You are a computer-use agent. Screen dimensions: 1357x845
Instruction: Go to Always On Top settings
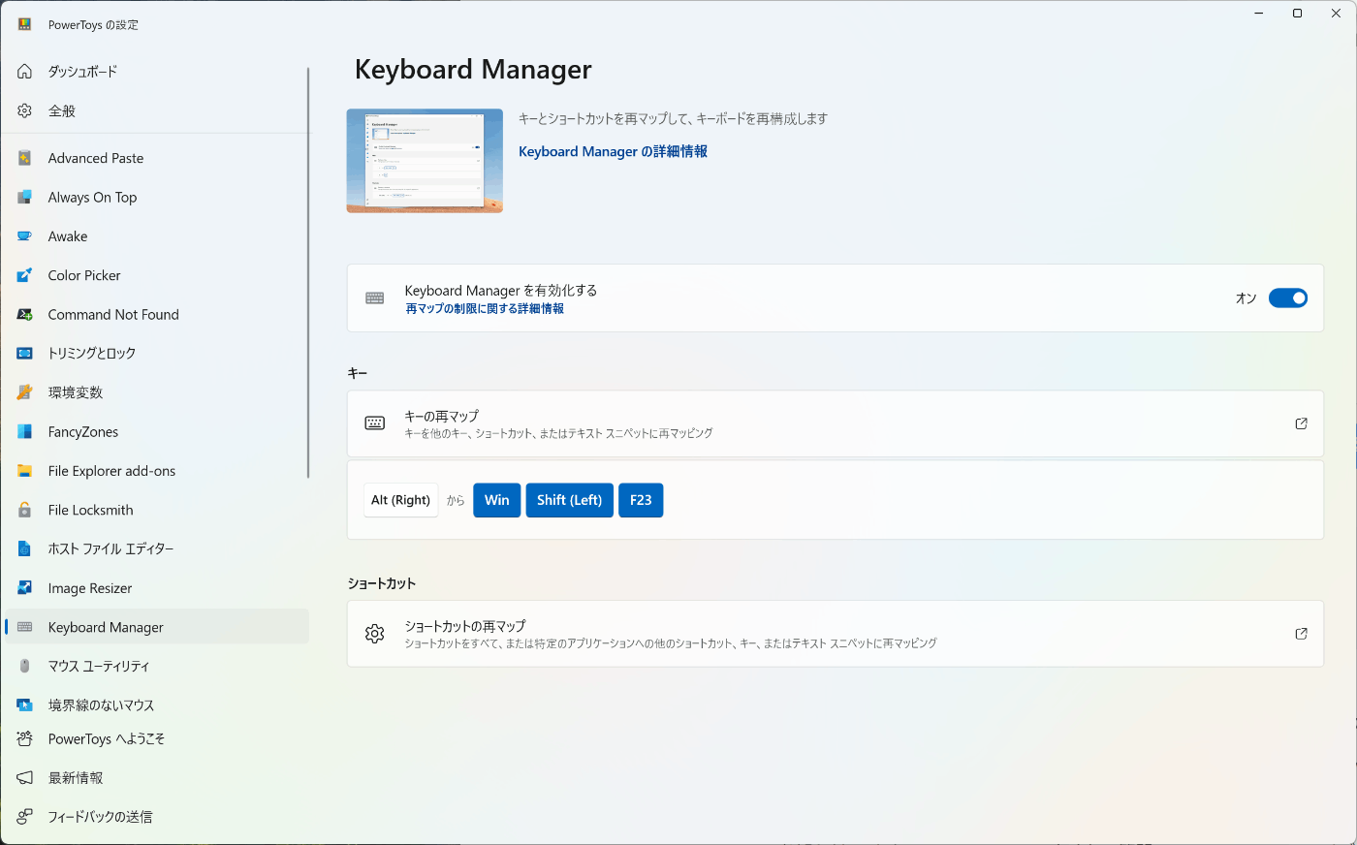point(156,197)
